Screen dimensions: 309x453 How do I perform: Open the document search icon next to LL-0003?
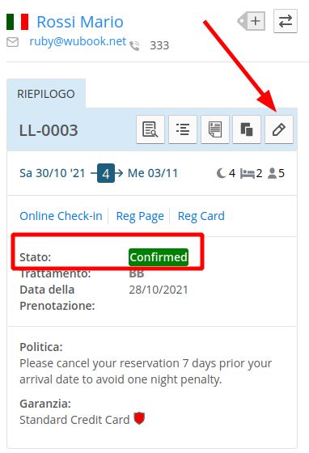pyautogui.click(x=150, y=129)
